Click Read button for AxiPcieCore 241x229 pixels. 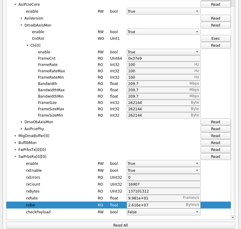point(215,5)
